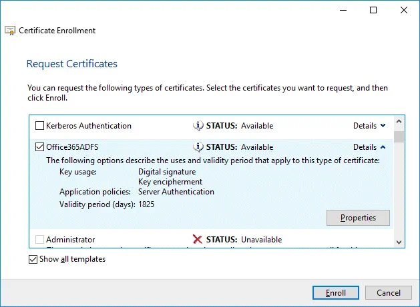Uncheck the Office365ADFS checkbox
The height and width of the screenshot is (307, 420).
click(x=39, y=147)
